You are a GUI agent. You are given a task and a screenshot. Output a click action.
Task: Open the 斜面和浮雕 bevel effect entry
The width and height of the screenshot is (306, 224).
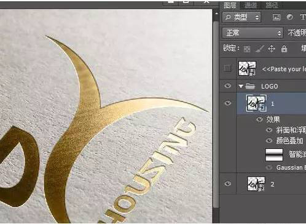[x=291, y=130]
